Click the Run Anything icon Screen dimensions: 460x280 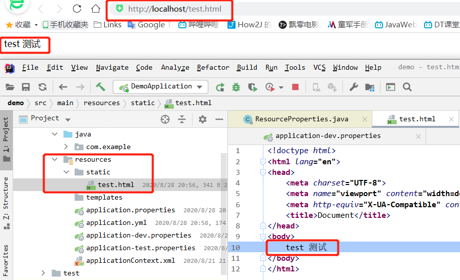pos(391,87)
